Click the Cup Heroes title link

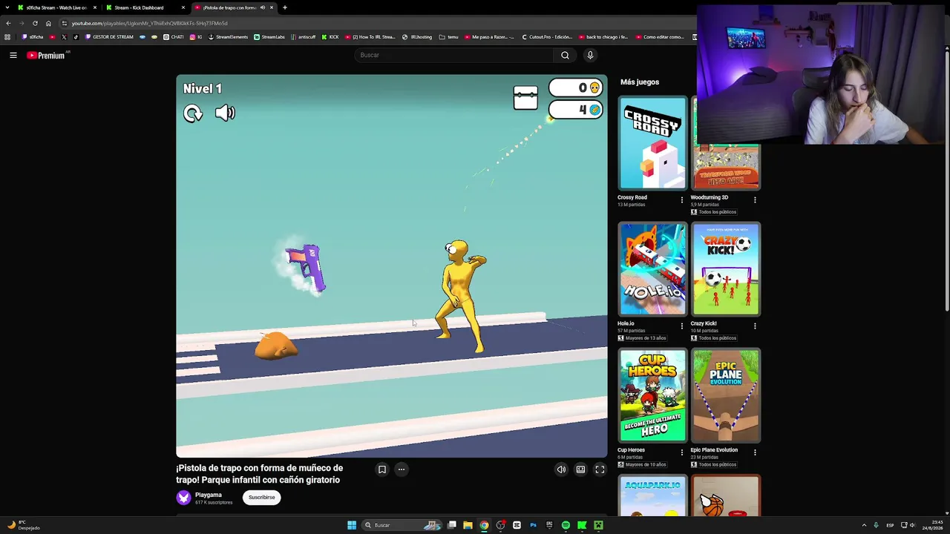[632, 449]
